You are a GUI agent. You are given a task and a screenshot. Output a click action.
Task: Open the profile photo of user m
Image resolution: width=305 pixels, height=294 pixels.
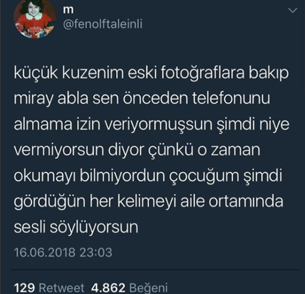pyautogui.click(x=35, y=19)
